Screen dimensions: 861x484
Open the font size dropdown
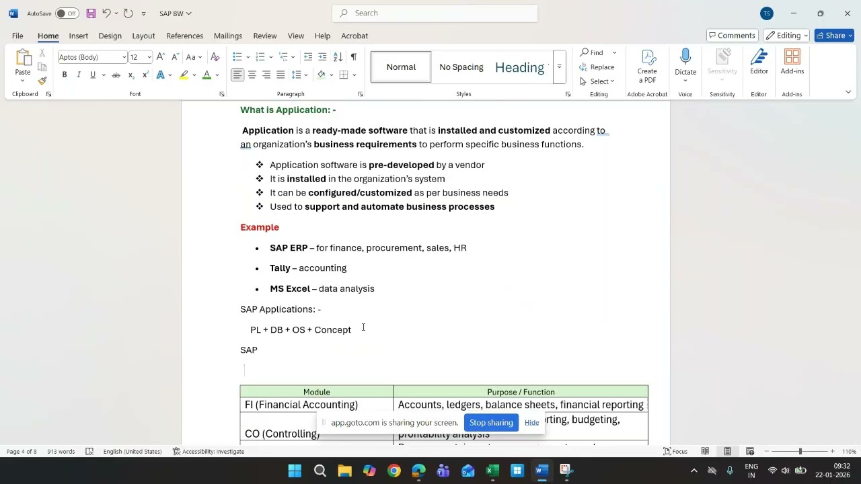[x=149, y=57]
